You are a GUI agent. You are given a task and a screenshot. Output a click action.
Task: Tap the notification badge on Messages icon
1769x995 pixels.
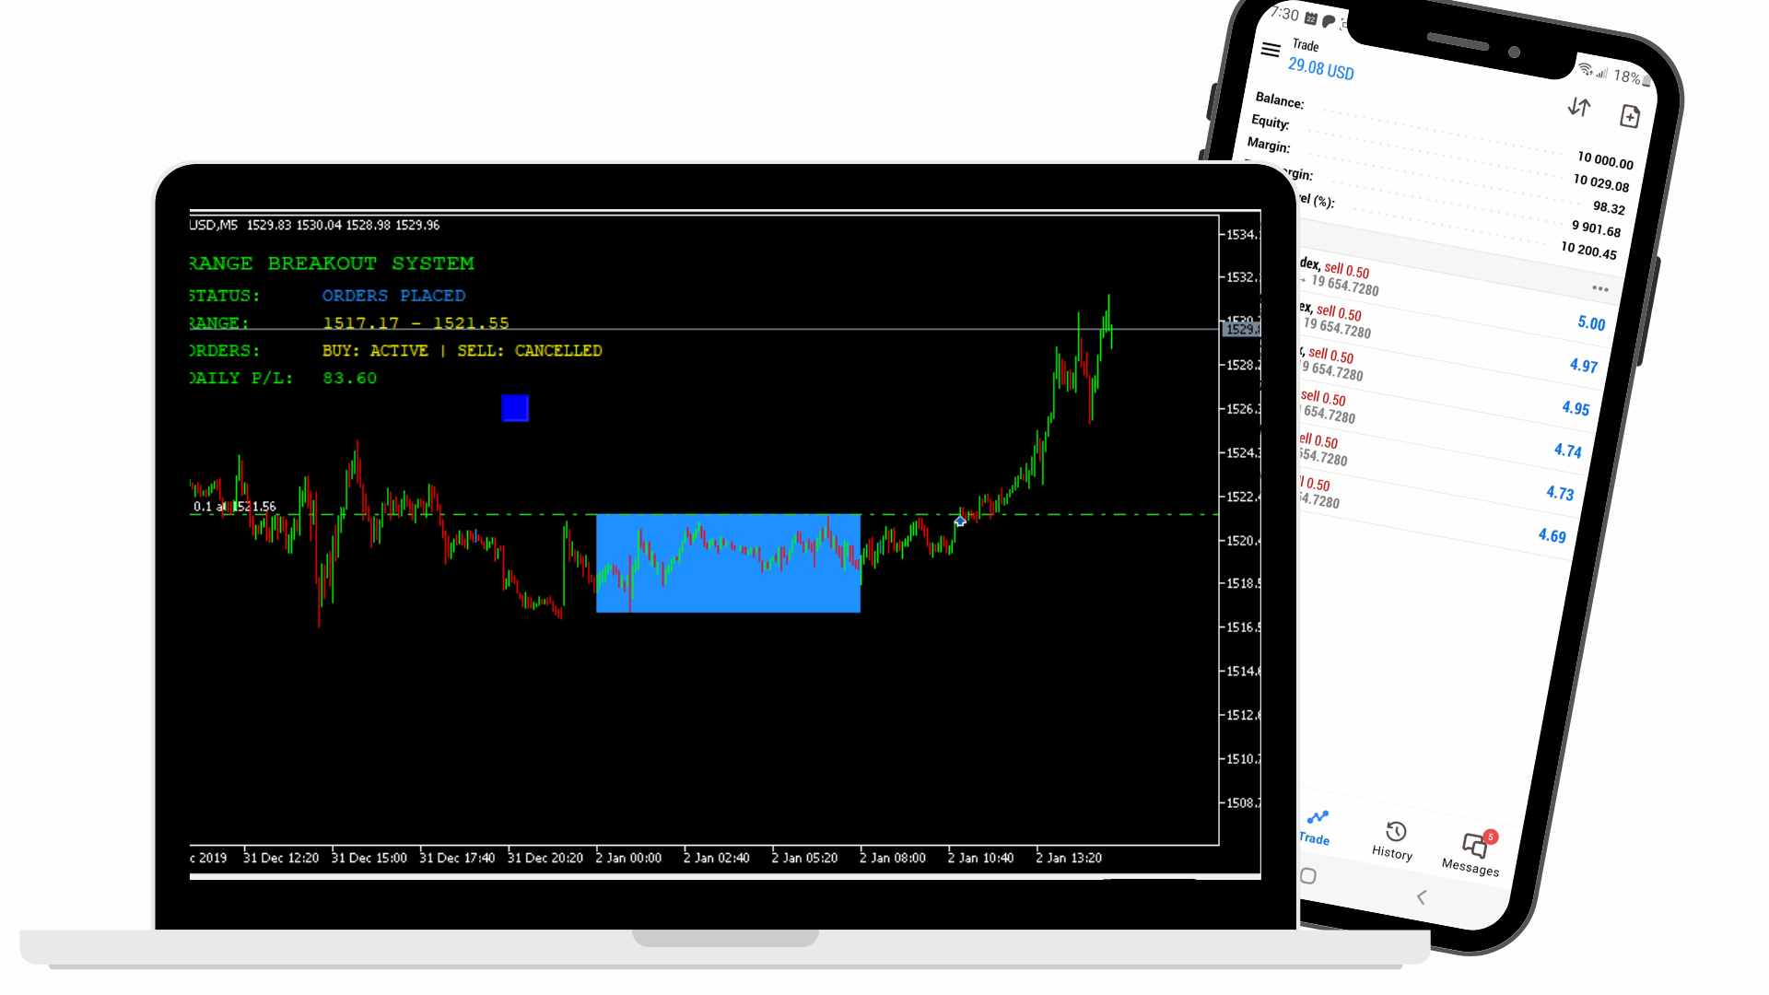tap(1491, 837)
